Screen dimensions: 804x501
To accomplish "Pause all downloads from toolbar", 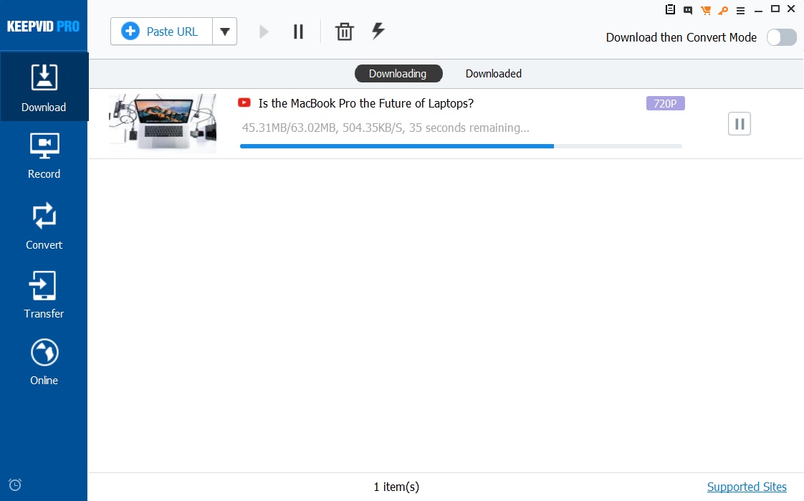I will tap(298, 32).
